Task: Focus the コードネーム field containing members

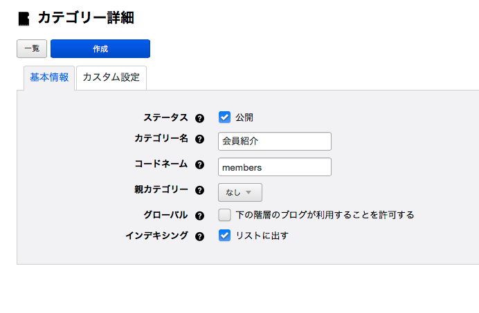Action: tap(274, 167)
